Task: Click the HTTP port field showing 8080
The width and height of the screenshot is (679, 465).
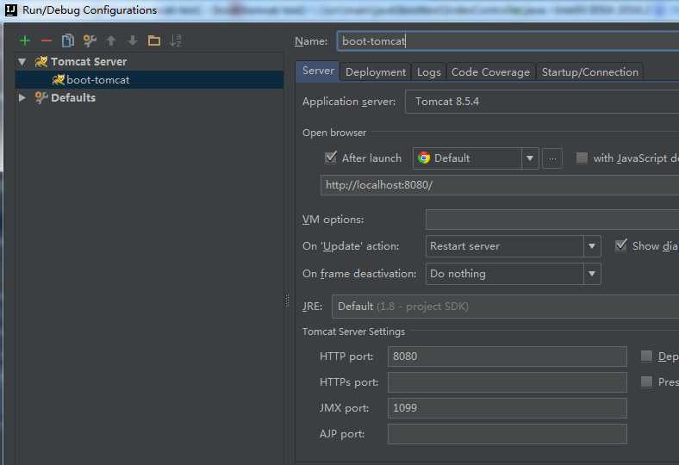Action: tap(507, 356)
